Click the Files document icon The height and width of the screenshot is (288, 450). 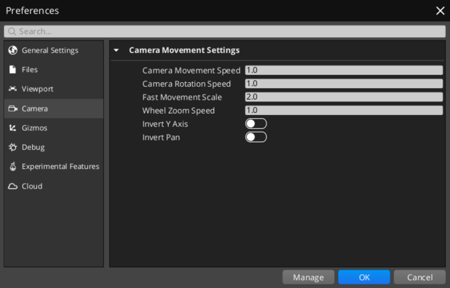(x=13, y=69)
